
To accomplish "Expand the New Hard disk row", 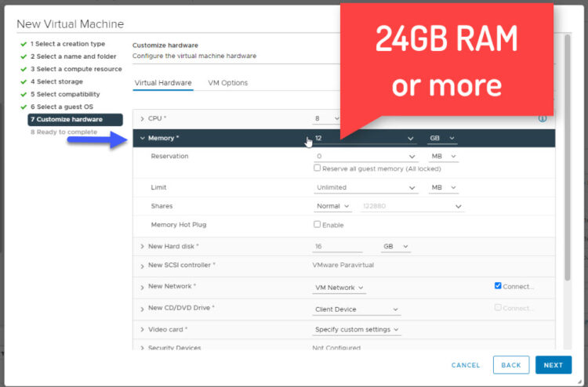I will tap(142, 246).
